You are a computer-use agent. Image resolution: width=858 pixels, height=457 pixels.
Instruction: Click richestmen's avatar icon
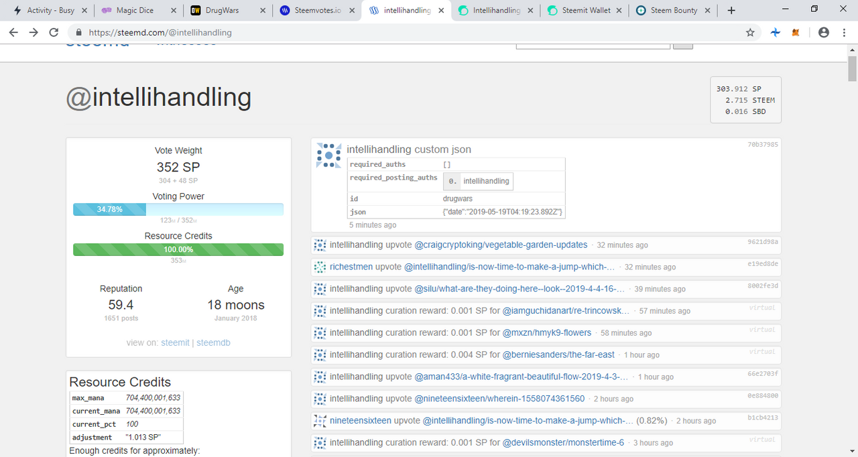(x=320, y=267)
